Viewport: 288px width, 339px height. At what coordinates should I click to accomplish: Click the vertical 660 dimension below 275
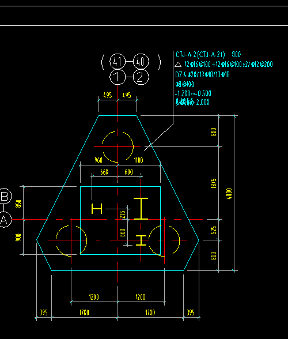(123, 233)
